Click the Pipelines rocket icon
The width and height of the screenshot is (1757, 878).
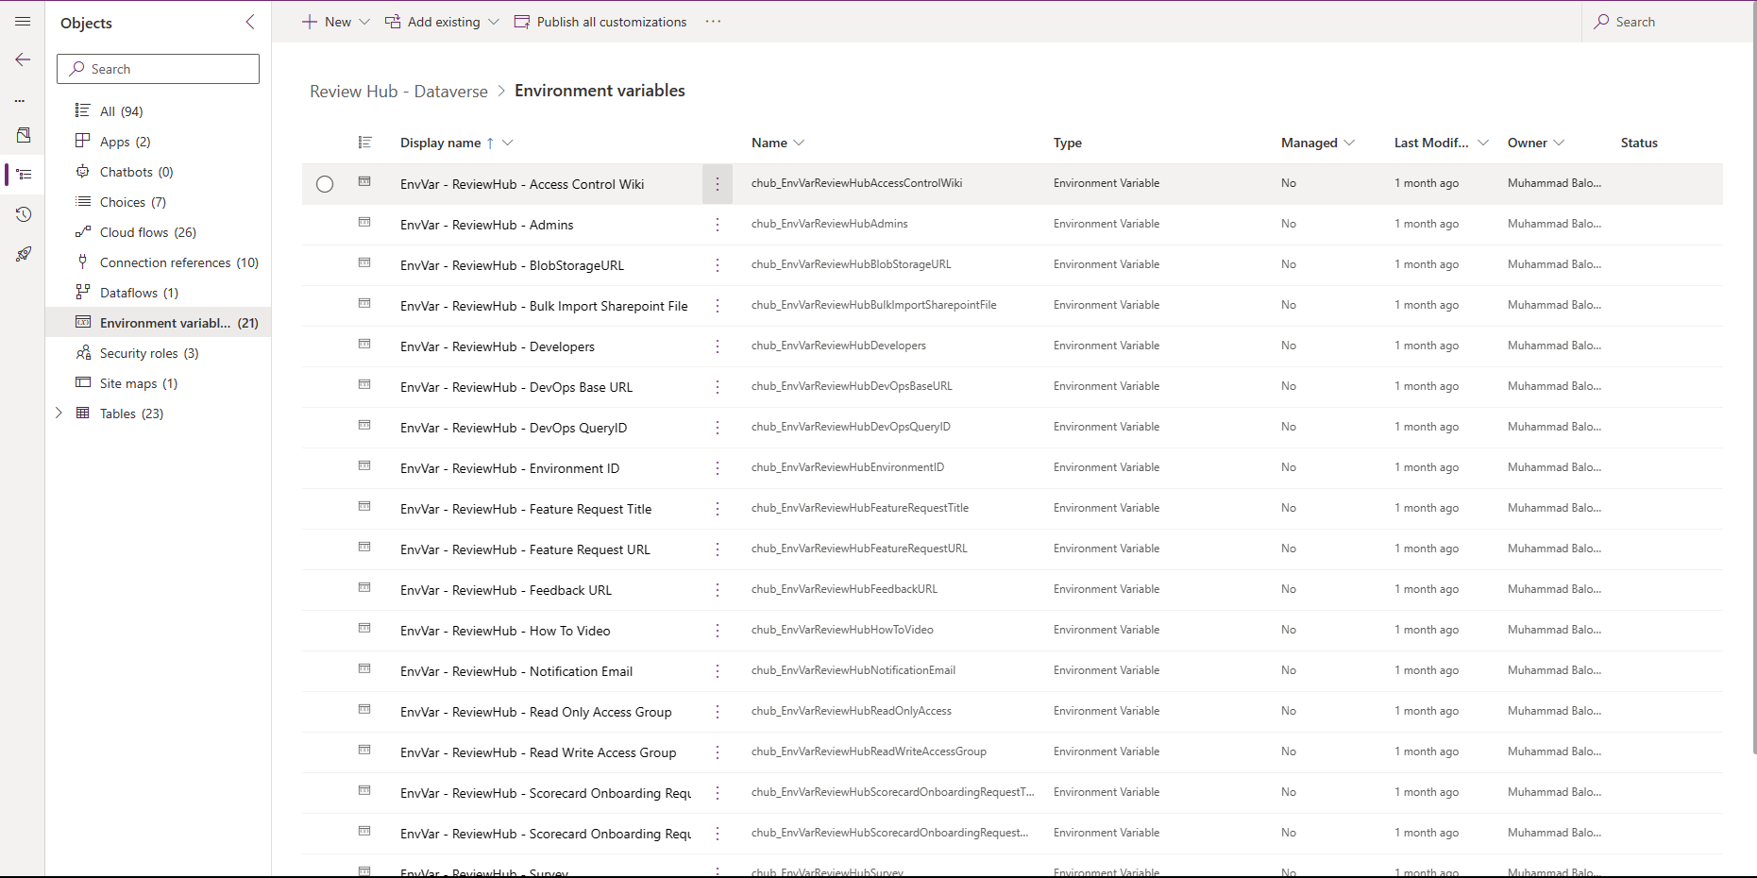click(x=23, y=253)
